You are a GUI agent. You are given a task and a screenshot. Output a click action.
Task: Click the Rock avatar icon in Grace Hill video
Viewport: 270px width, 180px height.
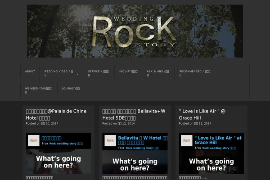pyautogui.click(x=187, y=140)
